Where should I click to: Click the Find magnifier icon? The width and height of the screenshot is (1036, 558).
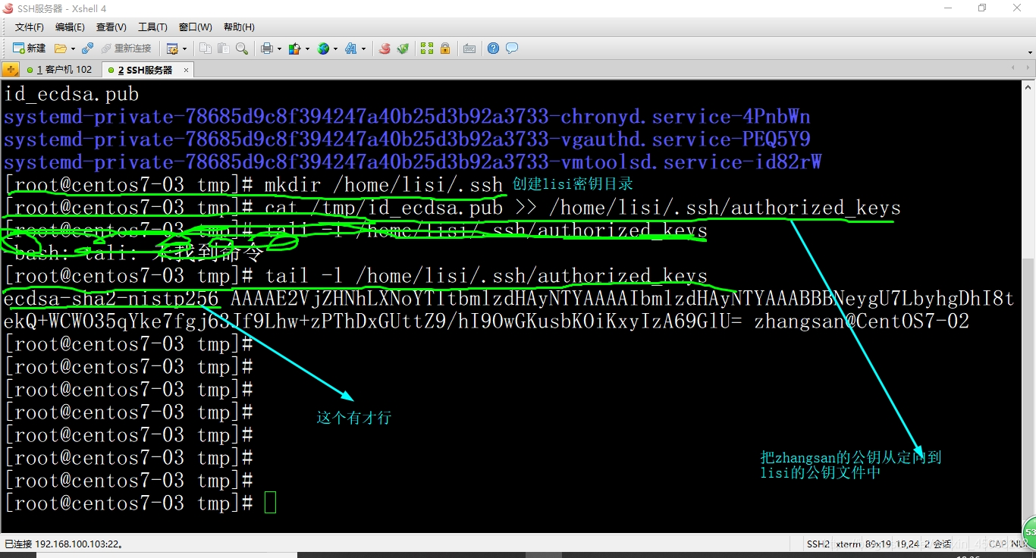point(242,49)
